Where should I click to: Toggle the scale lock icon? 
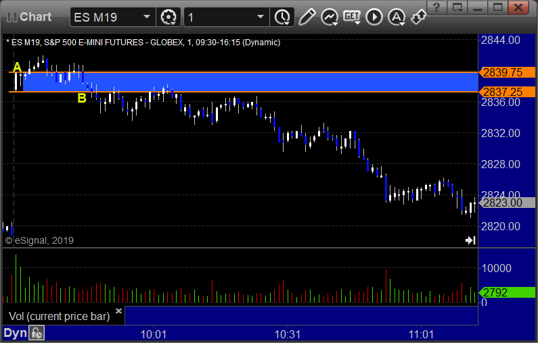[37, 334]
